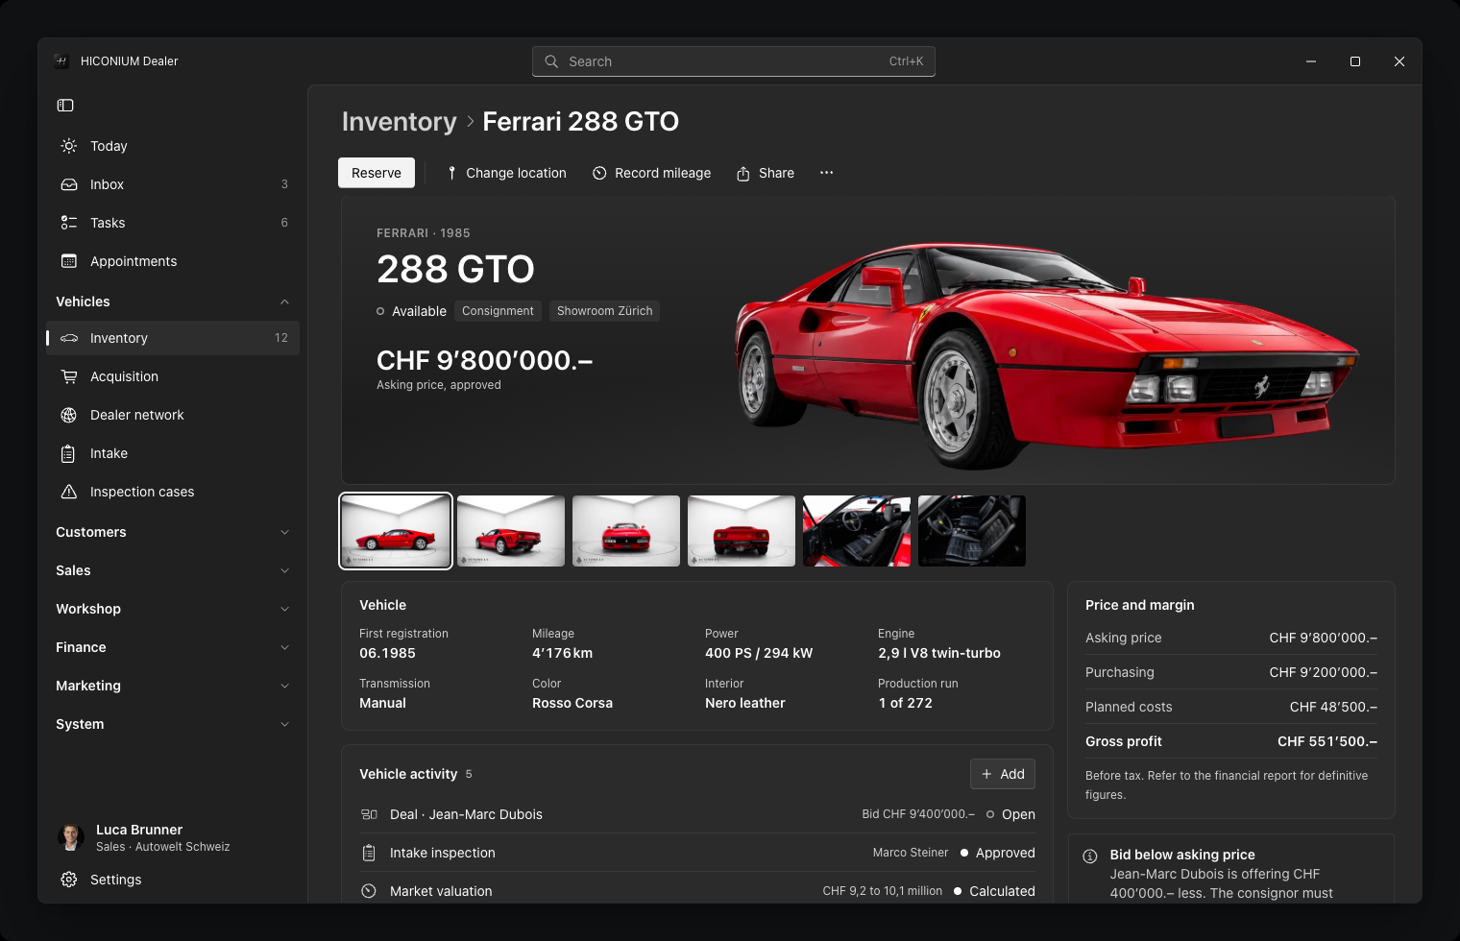Click the Gross profit value CHF 551'500.–
The width and height of the screenshot is (1460, 941).
point(1327,741)
